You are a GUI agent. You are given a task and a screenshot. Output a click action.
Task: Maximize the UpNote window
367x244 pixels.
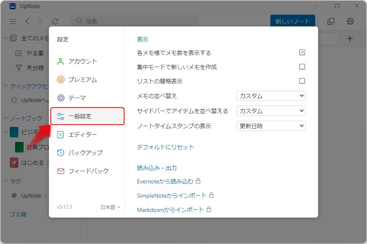click(x=337, y=6)
